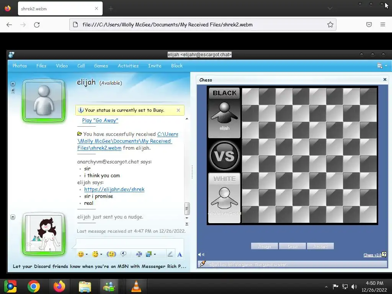Click Invite in Messenger toolbar

pyautogui.click(x=155, y=66)
